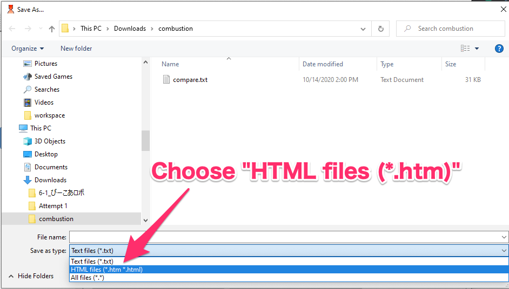This screenshot has height=289, width=509.
Task: Open the 6-1_ぴーこあロボ folder
Action: click(x=62, y=193)
